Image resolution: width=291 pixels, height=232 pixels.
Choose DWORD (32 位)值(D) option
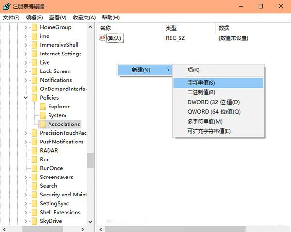click(218, 102)
